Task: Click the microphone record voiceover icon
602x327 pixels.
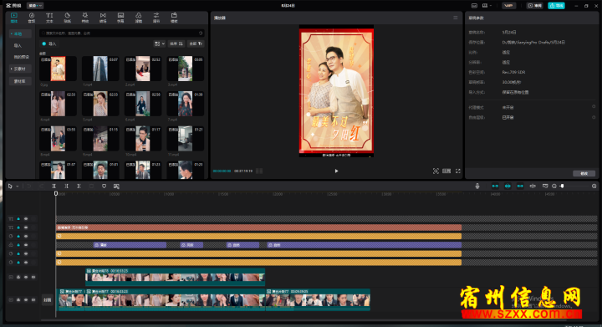Action: [x=477, y=186]
